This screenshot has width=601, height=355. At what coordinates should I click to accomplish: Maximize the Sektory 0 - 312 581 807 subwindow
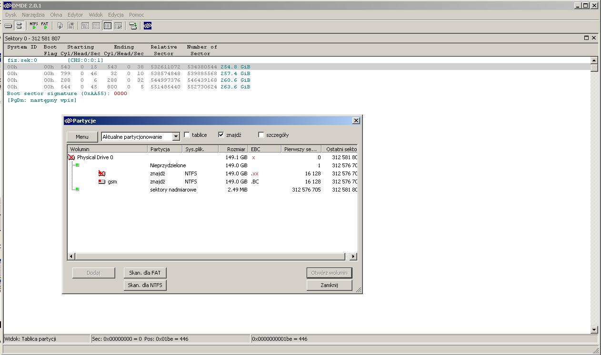pos(587,38)
